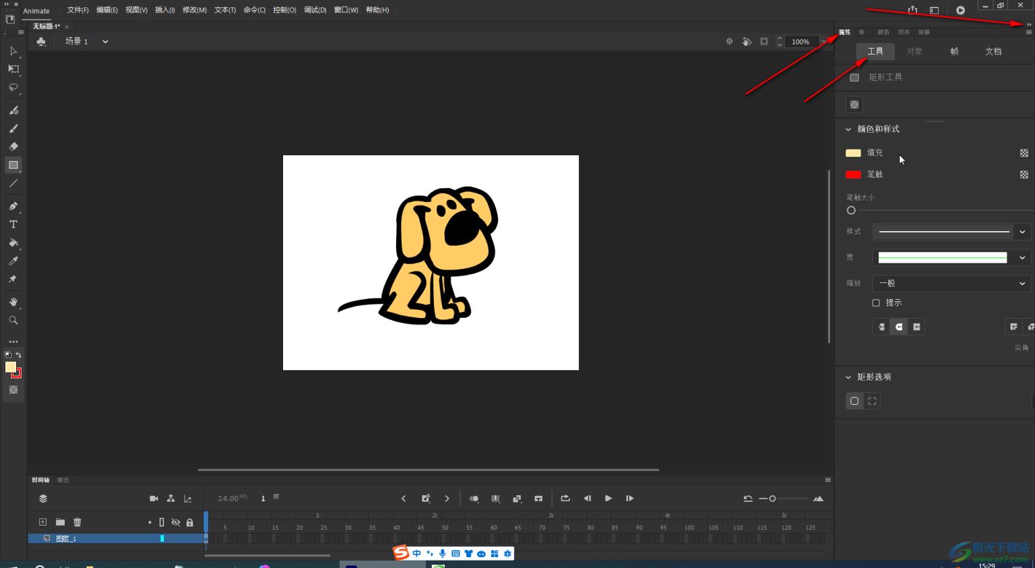Viewport: 1035px width, 568px height.
Task: Switch to the Frame properties tab
Action: (x=954, y=51)
